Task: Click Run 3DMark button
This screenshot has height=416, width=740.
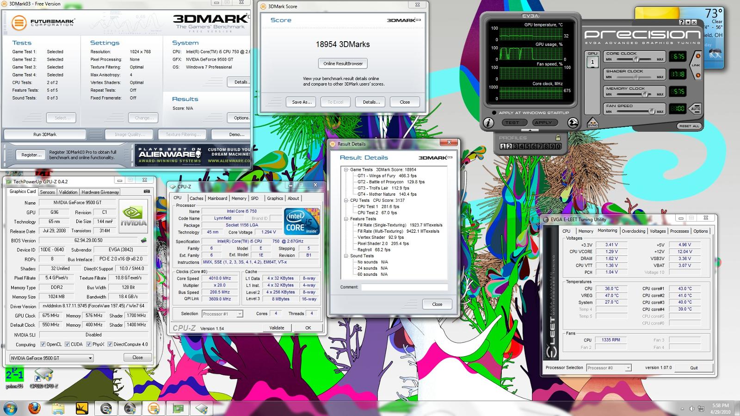Action: [x=45, y=134]
